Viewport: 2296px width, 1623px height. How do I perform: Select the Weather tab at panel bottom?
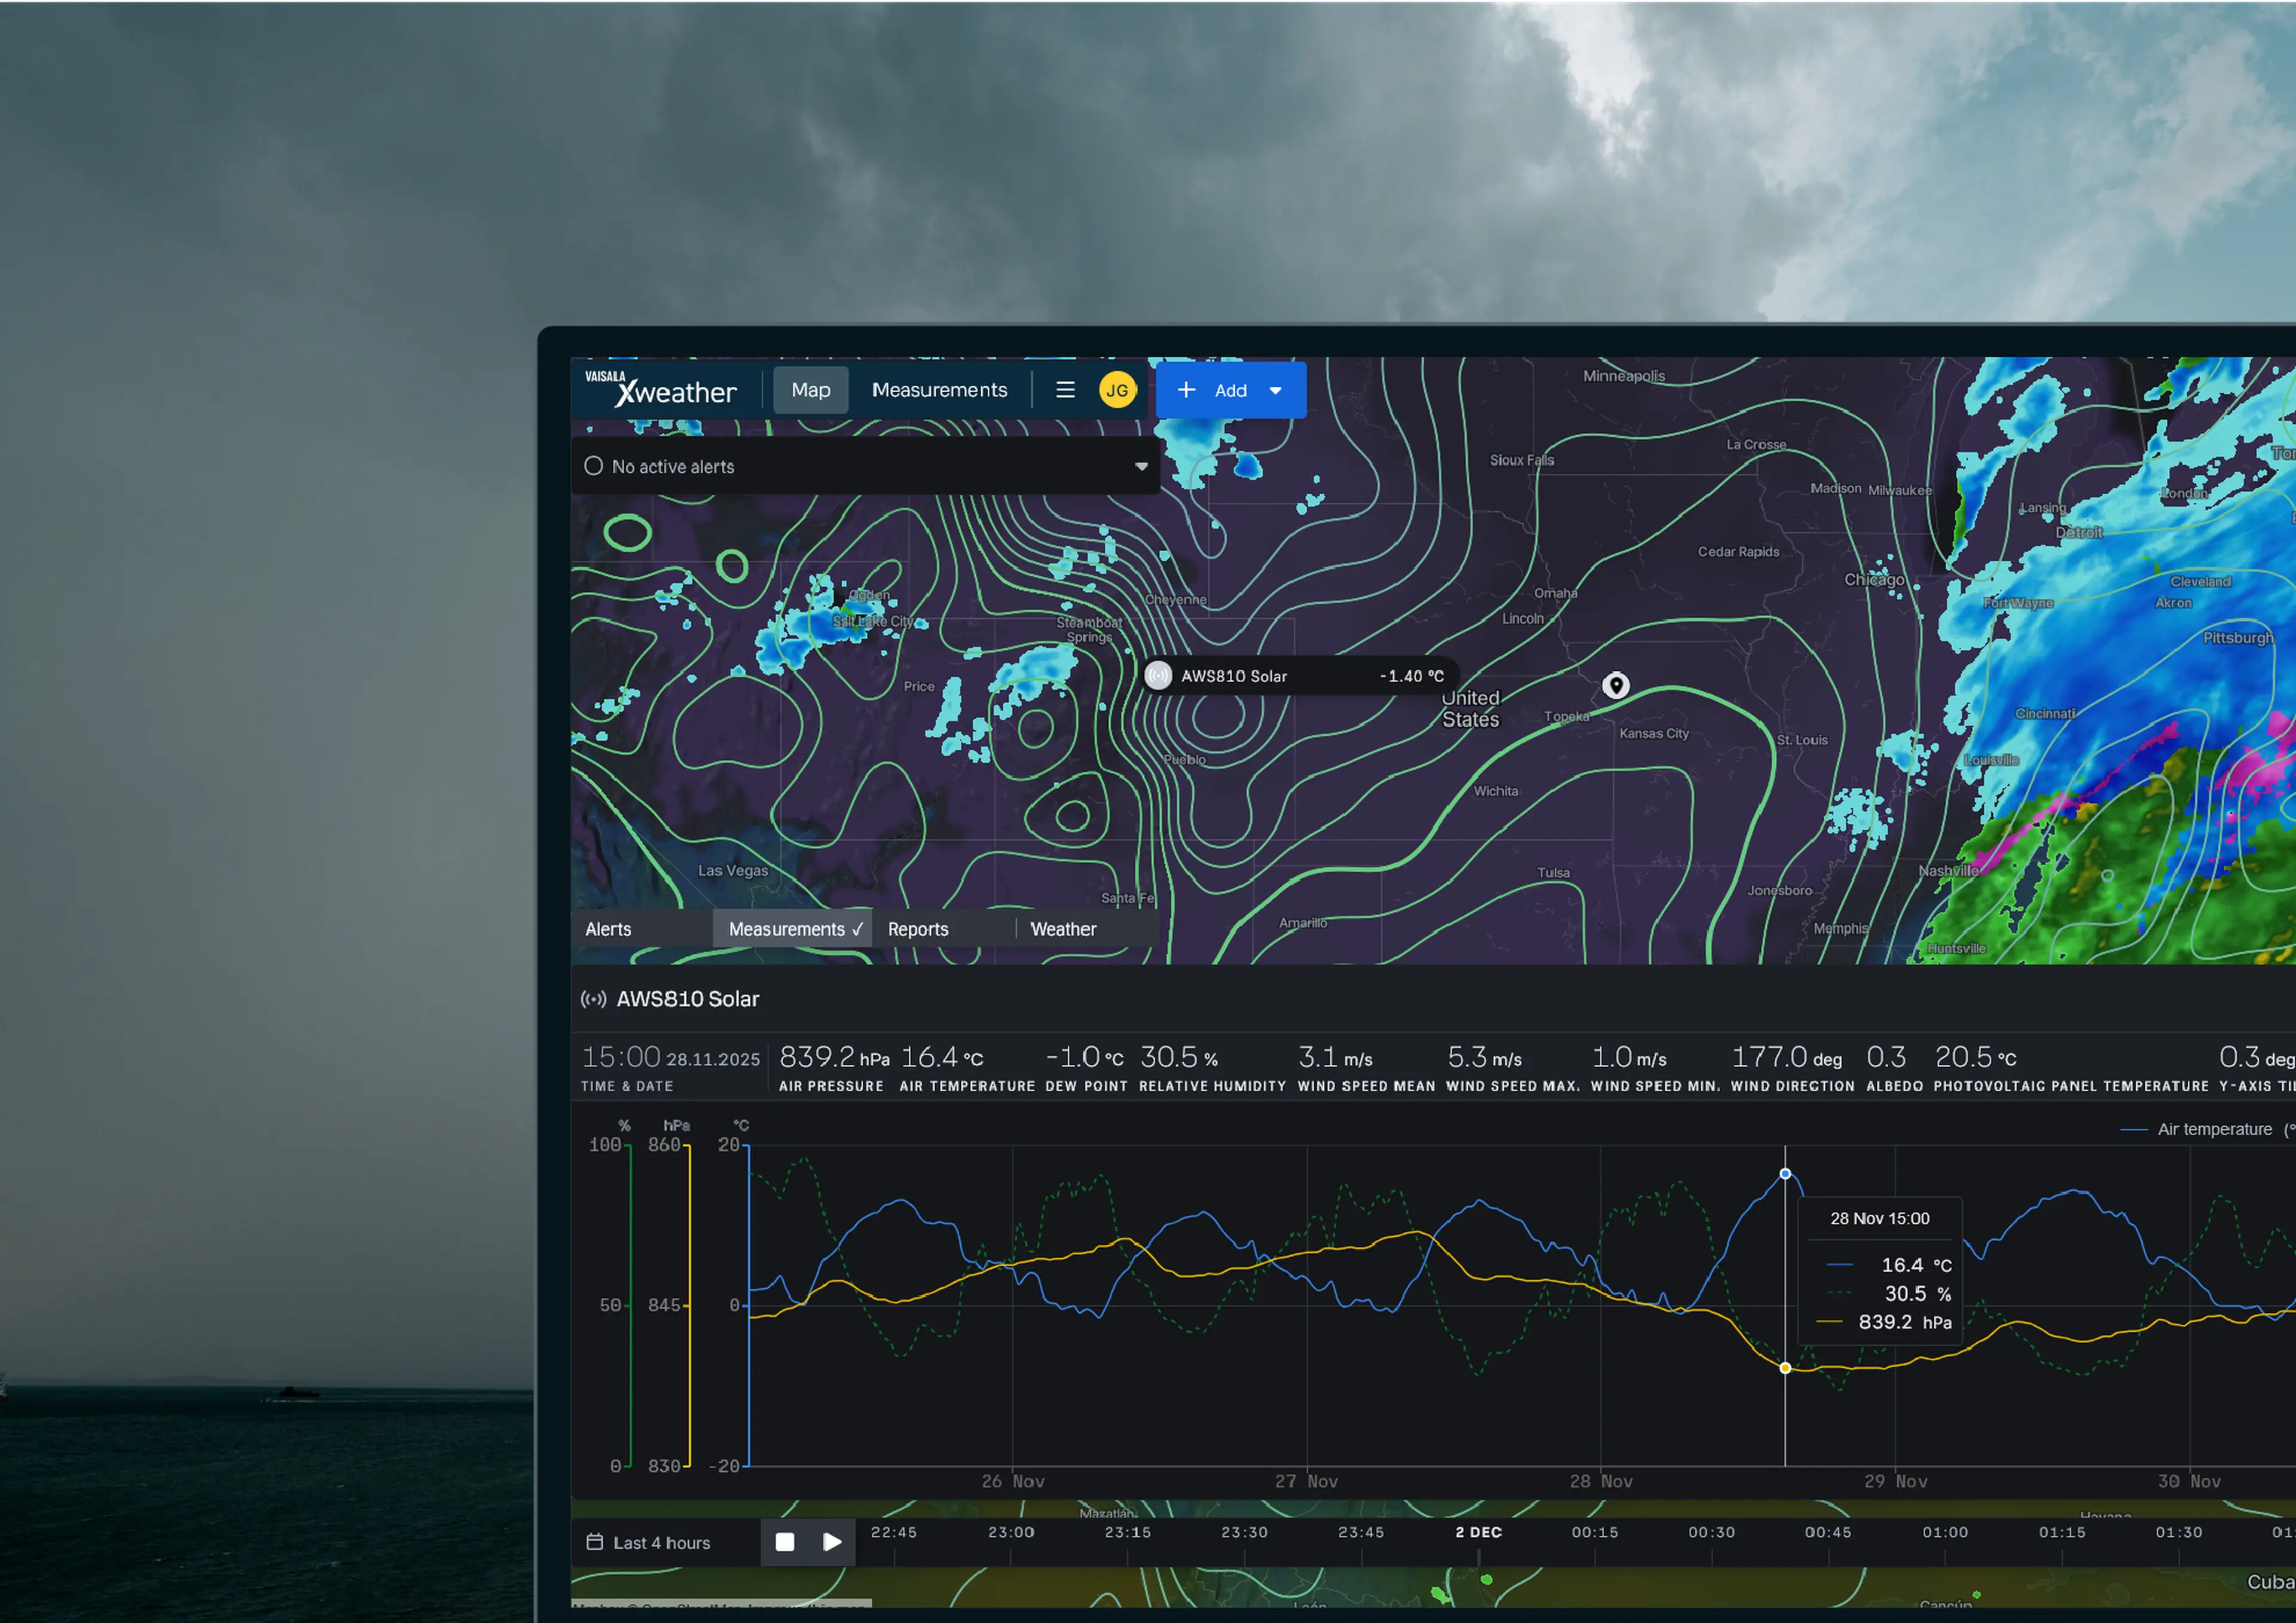coord(1063,929)
